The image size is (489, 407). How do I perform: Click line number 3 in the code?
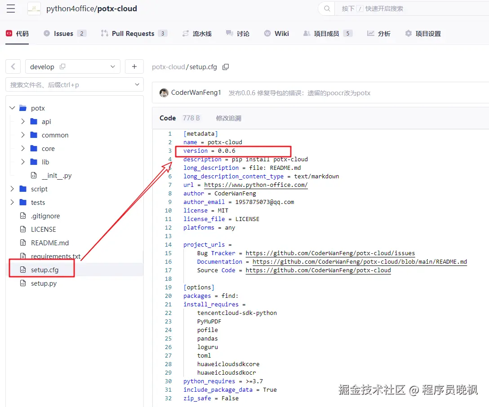pos(170,150)
